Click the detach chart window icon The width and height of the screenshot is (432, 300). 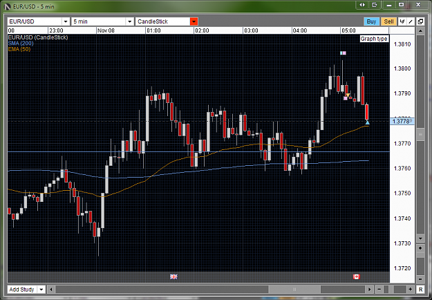(420, 21)
